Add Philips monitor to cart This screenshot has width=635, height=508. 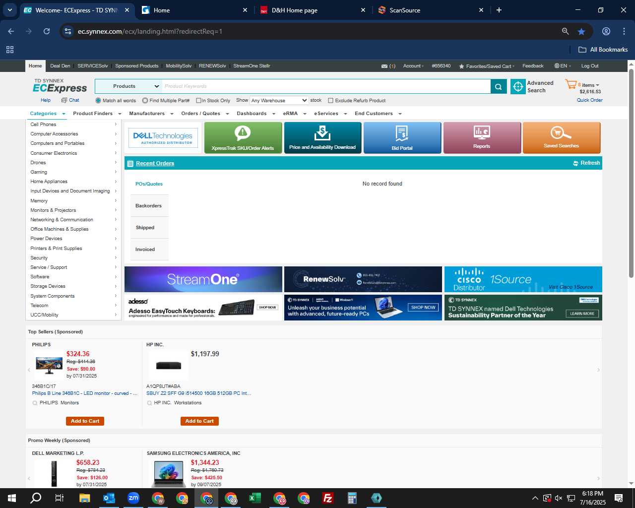click(x=85, y=421)
